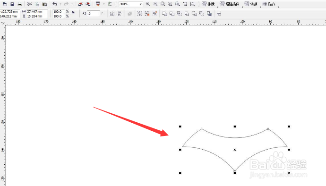Click the lower 100.0 scale percentage field

coord(59,16)
